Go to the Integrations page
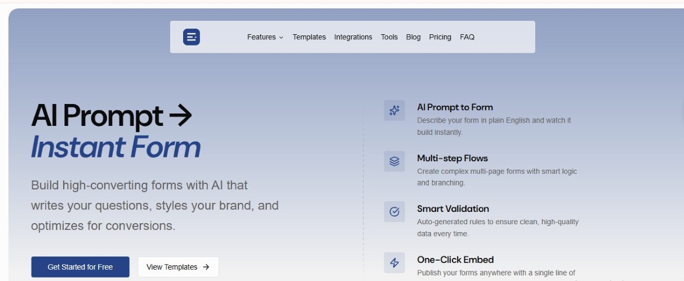The width and height of the screenshot is (684, 281). [x=353, y=37]
